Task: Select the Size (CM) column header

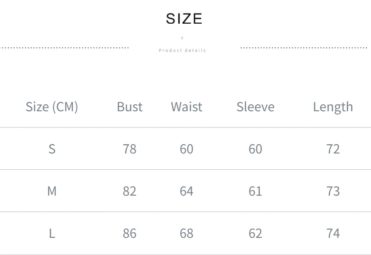Action: pos(52,107)
